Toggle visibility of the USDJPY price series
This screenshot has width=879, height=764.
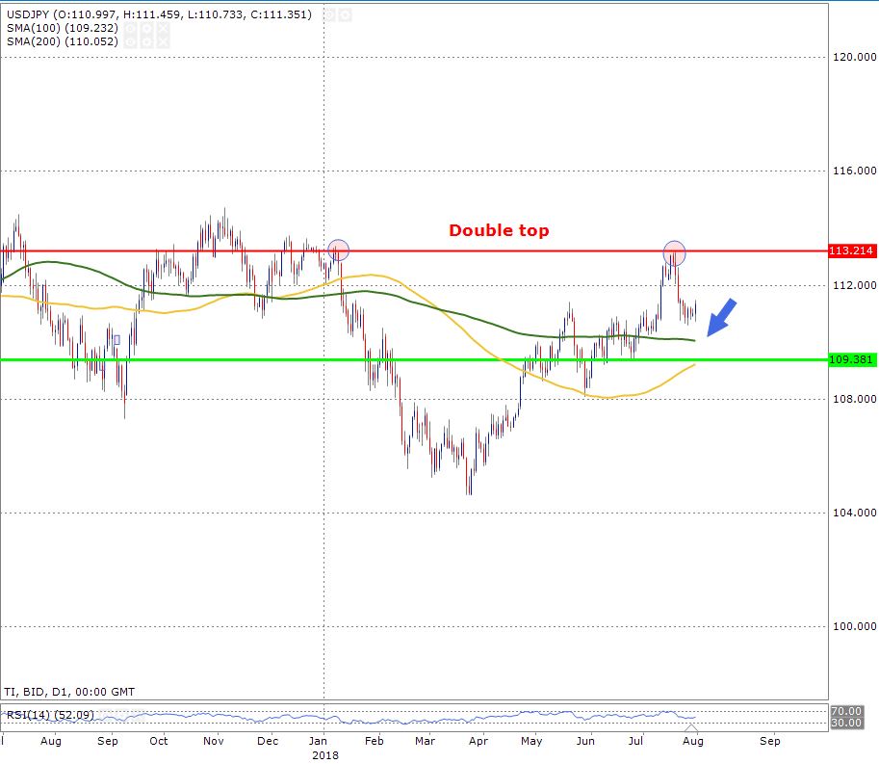point(329,14)
